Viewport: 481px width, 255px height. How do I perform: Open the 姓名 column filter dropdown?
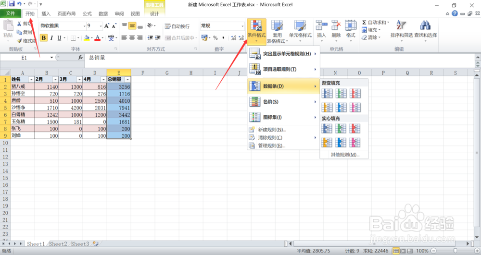tap(31, 80)
